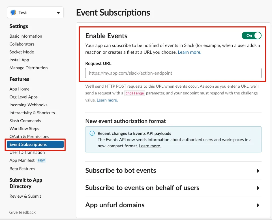Click the NEW badge beside App Manifest
This screenshot has width=272, height=220.
pos(41,160)
